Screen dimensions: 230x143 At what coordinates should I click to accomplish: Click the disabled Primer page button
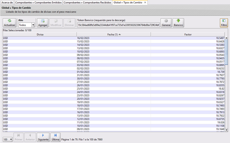19,137
